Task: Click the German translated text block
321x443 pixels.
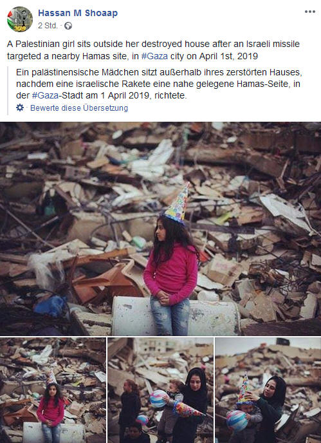Action: 160,84
